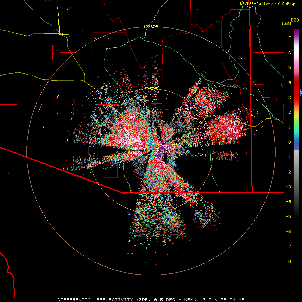Click the DZD product label

295,20
